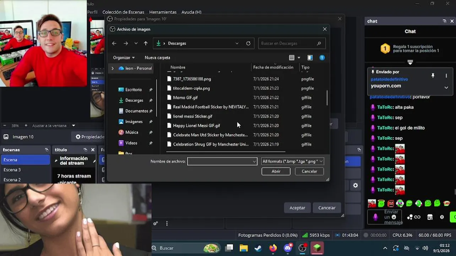Open Colección de Escenas menu
456x256 pixels.
click(x=123, y=12)
